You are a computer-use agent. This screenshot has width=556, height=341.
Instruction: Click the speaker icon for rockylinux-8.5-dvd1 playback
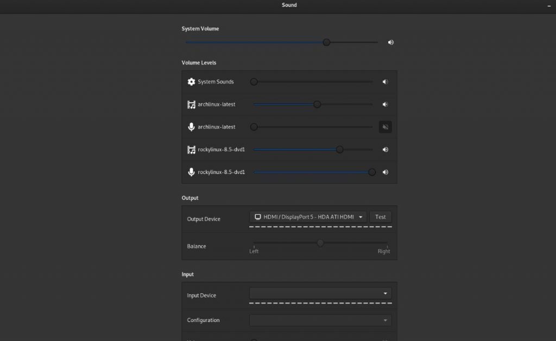(x=385, y=149)
